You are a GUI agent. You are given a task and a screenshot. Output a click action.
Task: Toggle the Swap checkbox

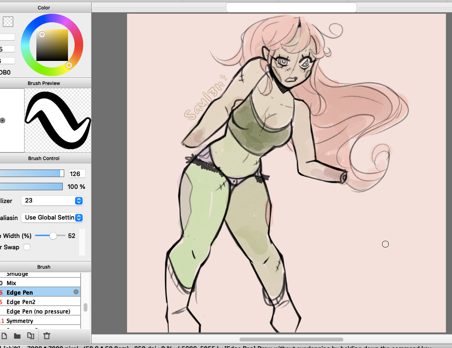tap(27, 247)
